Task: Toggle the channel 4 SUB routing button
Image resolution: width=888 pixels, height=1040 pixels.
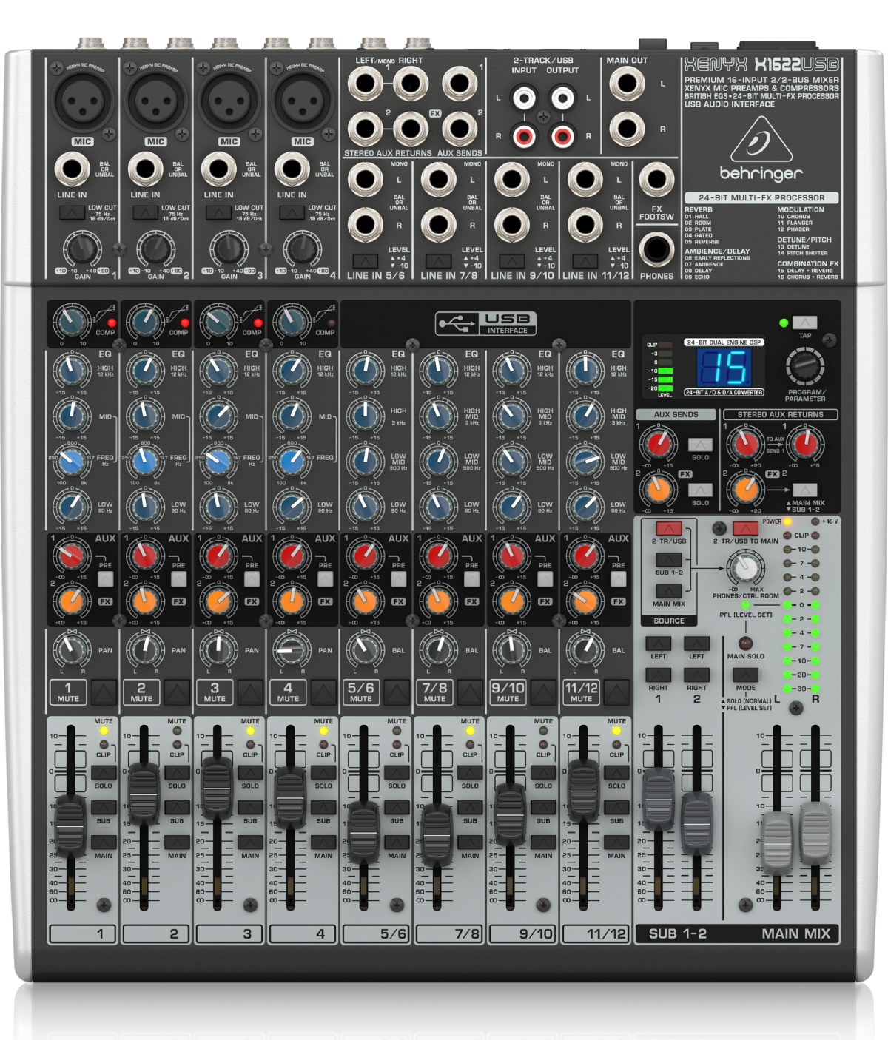Action: 323,808
